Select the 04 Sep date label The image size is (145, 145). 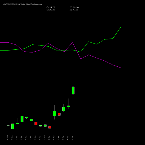(x=7, y=138)
